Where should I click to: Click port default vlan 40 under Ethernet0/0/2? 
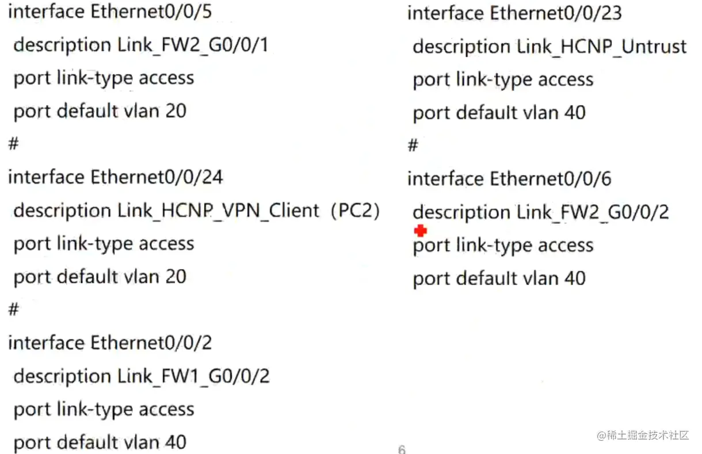tap(100, 442)
